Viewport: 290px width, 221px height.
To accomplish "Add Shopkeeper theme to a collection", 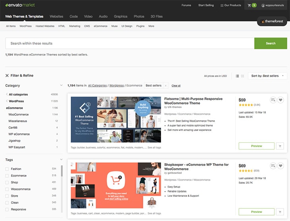I will point(273,166).
